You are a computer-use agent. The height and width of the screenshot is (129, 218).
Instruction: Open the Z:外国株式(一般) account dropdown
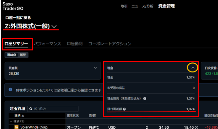coord(31,26)
